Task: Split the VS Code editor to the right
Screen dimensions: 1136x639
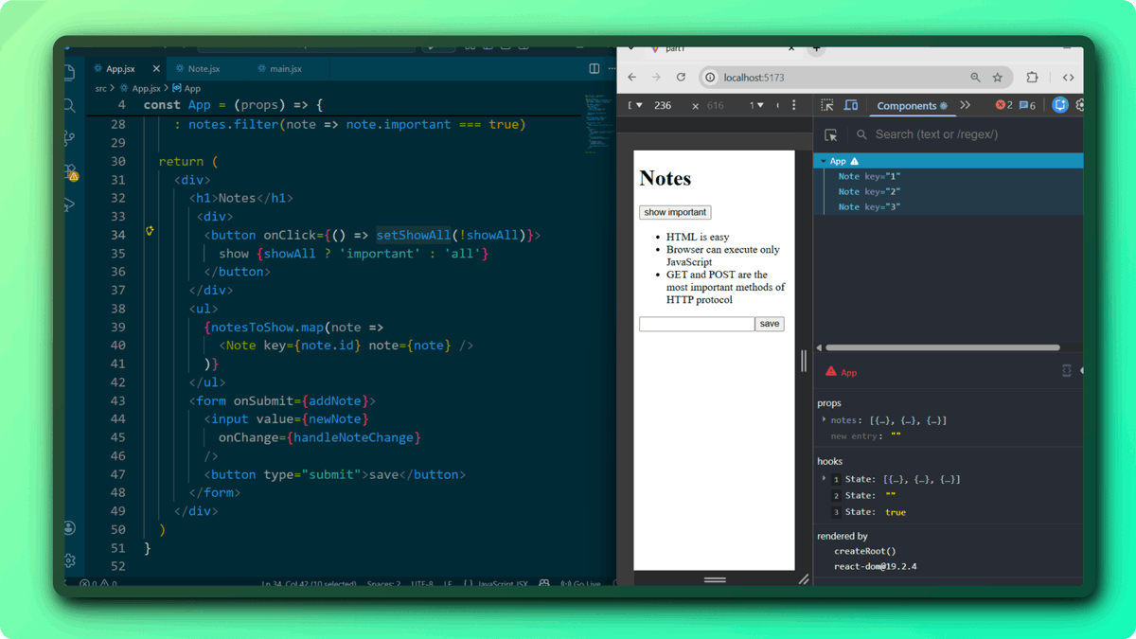Action: 594,68
